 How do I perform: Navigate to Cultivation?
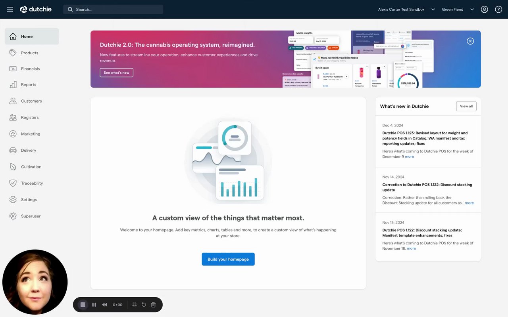pyautogui.click(x=32, y=167)
